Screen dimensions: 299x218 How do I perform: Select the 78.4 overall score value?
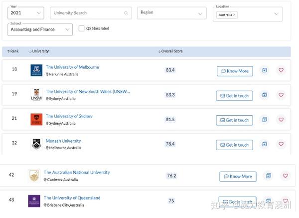pos(170,144)
